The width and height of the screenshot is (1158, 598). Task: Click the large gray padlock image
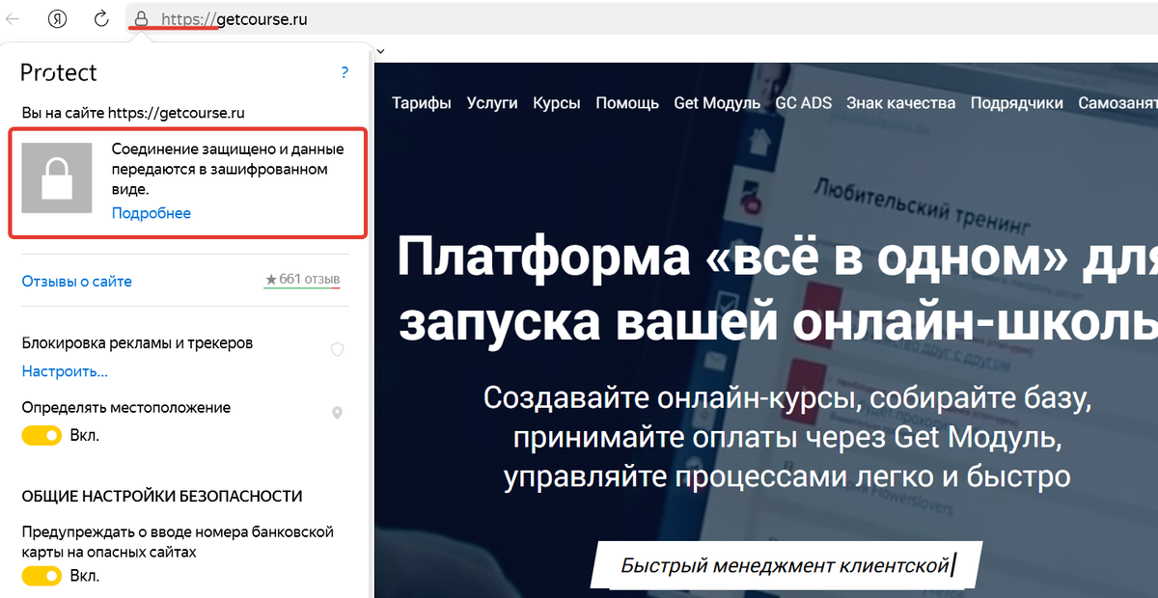click(57, 178)
